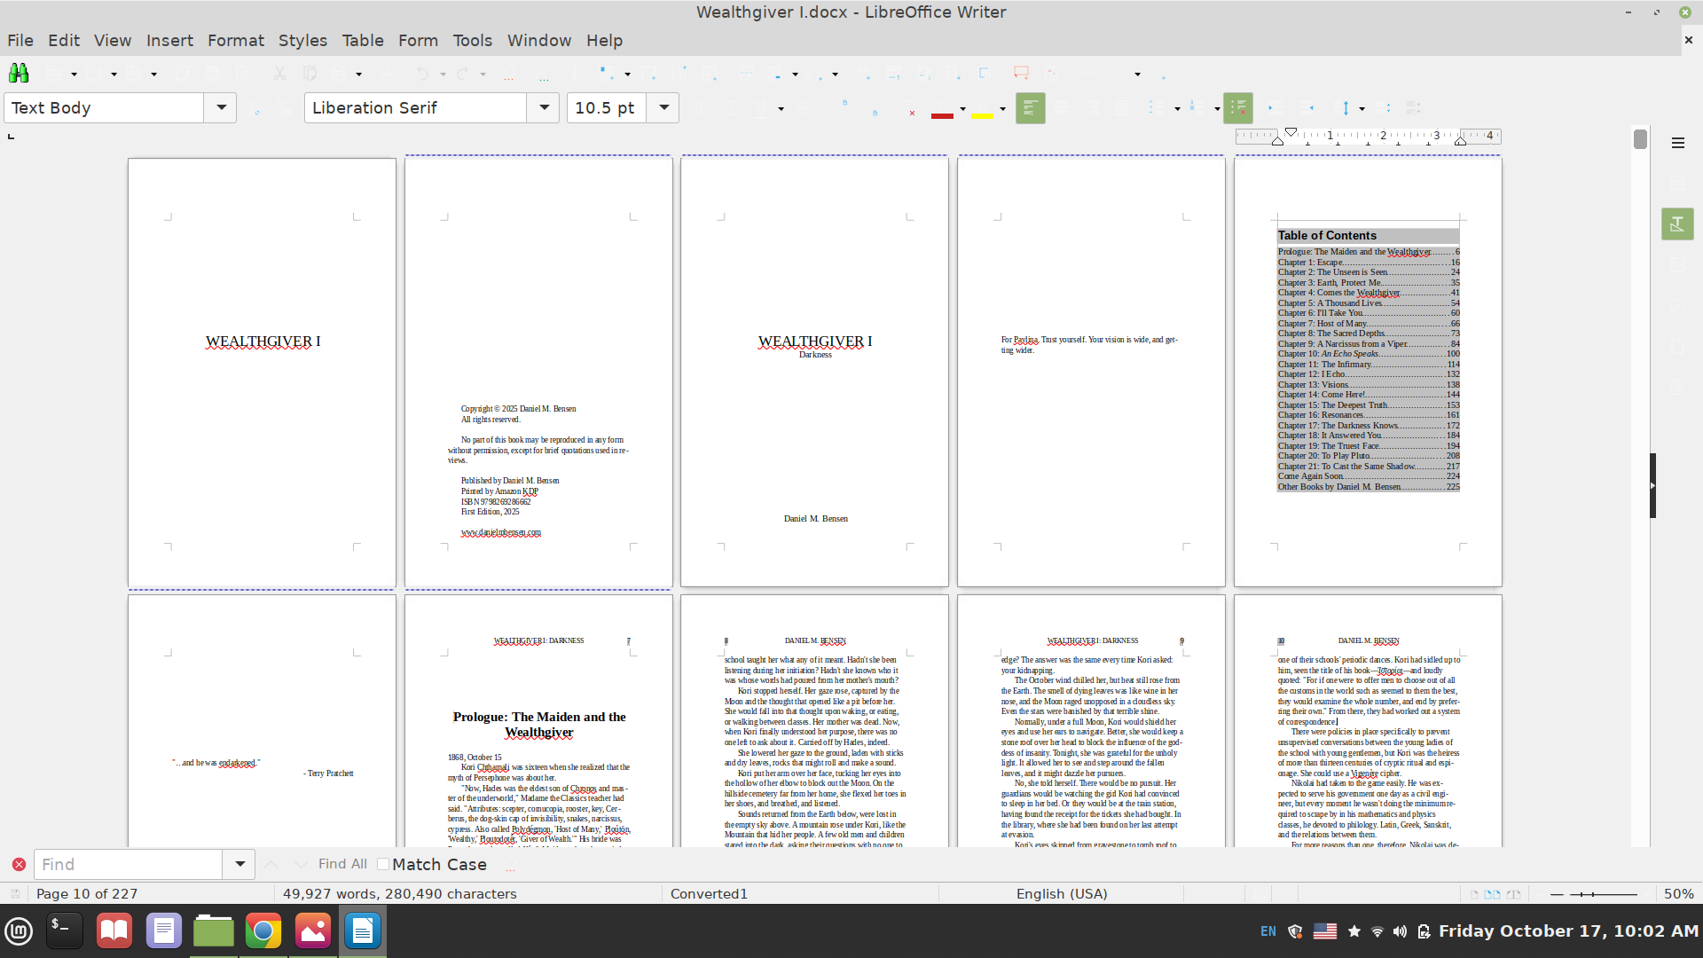Open the Table menu
This screenshot has width=1703, height=958.
[362, 41]
